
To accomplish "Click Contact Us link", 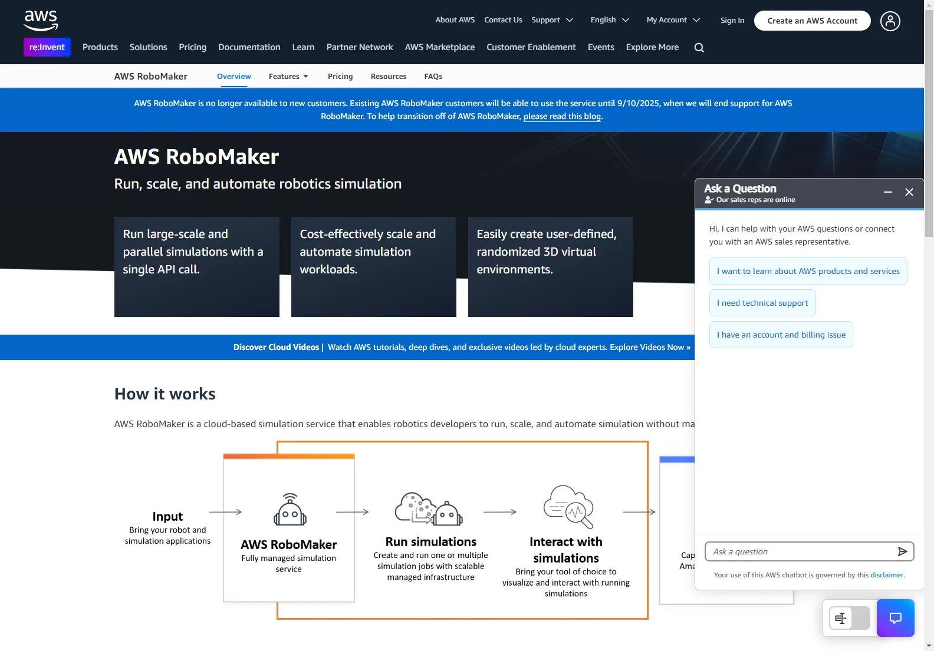I will [x=503, y=20].
